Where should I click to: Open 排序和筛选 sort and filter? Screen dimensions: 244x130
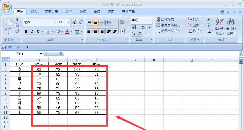219,26
